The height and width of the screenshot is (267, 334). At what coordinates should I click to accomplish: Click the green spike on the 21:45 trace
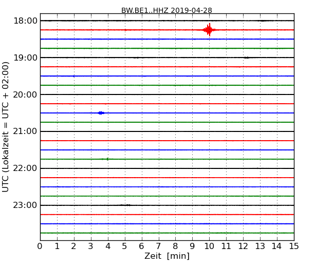click(x=107, y=159)
